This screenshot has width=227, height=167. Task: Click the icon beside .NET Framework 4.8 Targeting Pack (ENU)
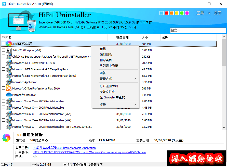[9, 76]
